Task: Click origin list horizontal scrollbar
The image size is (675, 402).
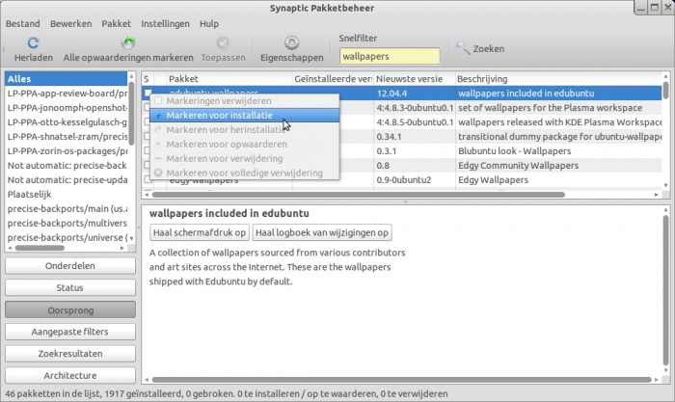Action: (x=40, y=248)
